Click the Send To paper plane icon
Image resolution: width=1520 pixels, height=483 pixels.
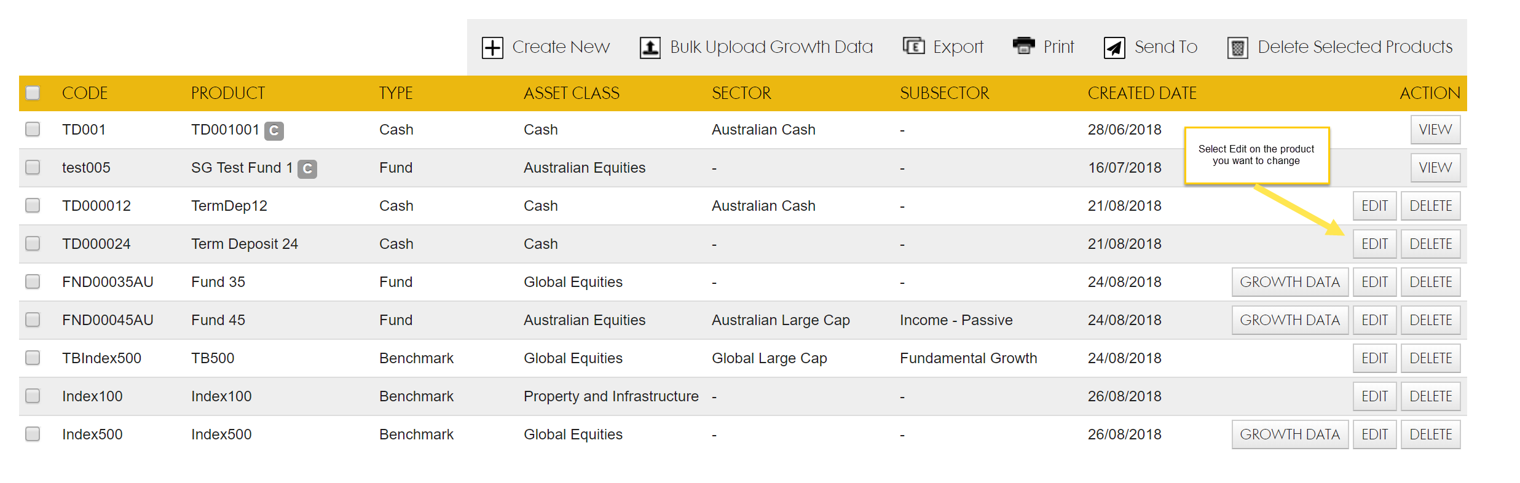coord(1114,48)
